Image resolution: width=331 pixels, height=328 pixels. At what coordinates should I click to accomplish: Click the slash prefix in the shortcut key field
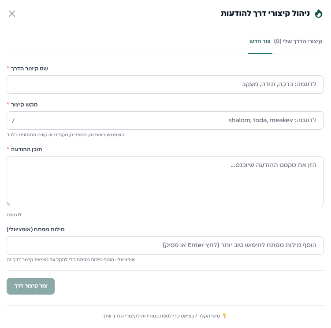(14, 120)
